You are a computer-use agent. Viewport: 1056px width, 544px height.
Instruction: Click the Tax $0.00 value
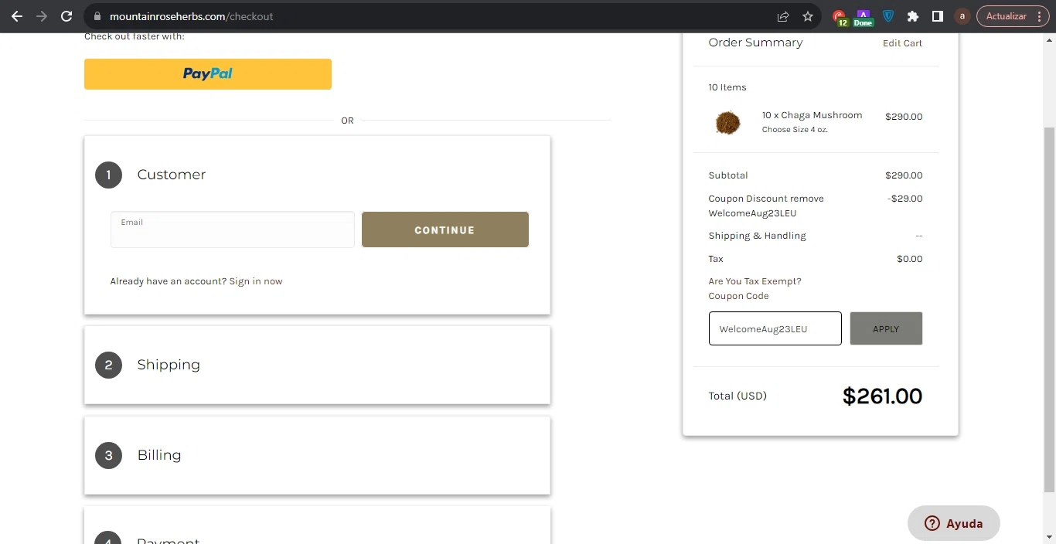tap(910, 259)
